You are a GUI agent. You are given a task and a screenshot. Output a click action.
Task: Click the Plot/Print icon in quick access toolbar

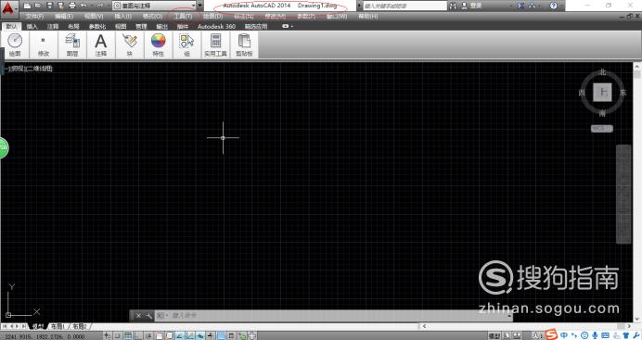(x=72, y=6)
